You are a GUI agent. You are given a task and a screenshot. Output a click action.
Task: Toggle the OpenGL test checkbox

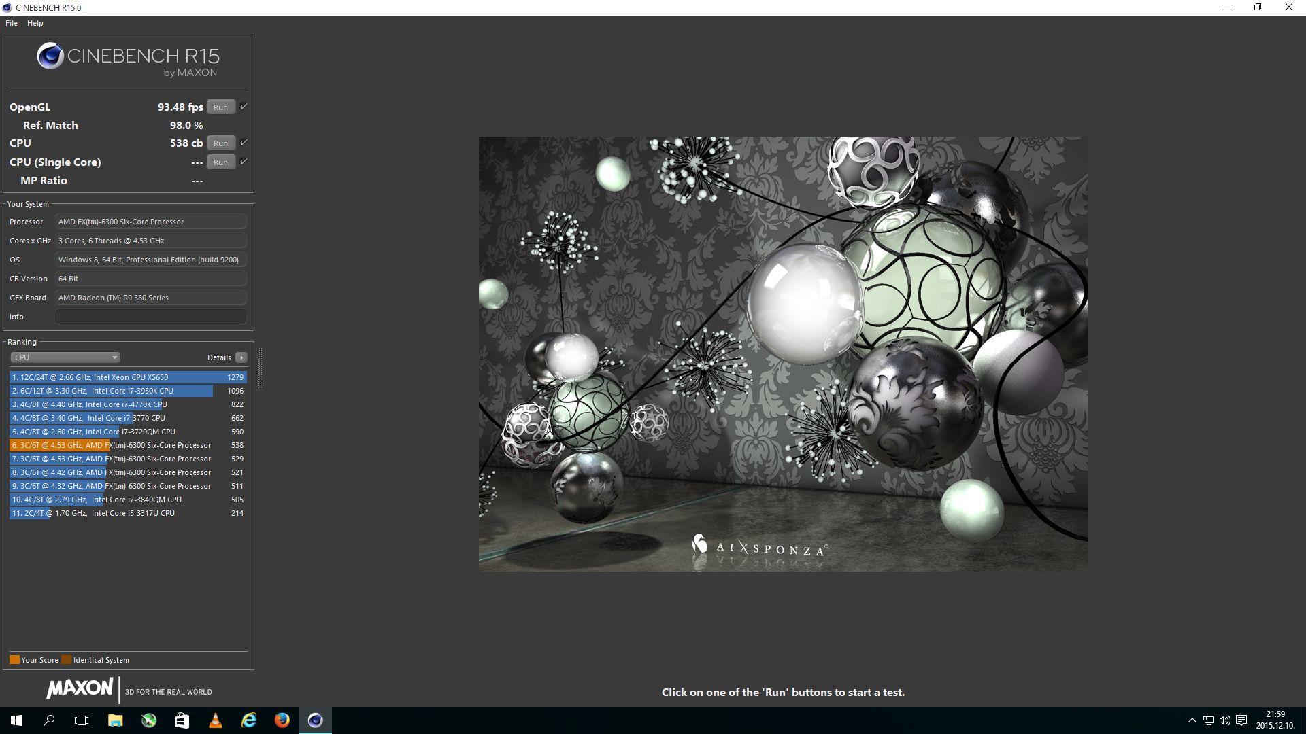(244, 107)
